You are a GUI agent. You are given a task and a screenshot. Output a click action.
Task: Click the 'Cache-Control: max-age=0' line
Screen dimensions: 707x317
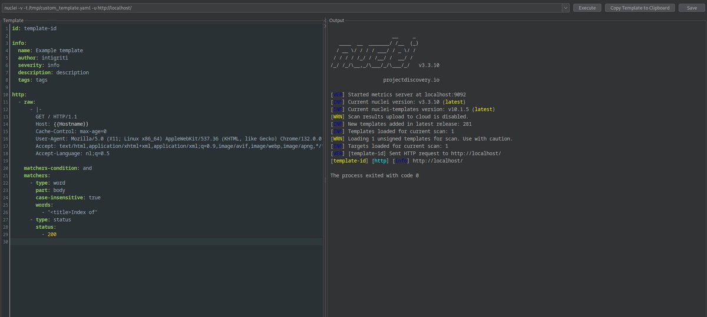[71, 131]
